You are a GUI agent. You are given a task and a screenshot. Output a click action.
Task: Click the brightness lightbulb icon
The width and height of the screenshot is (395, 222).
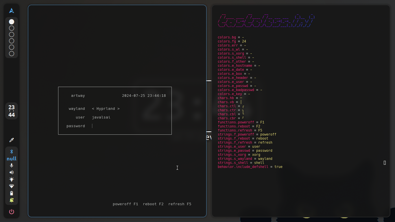point(12,179)
